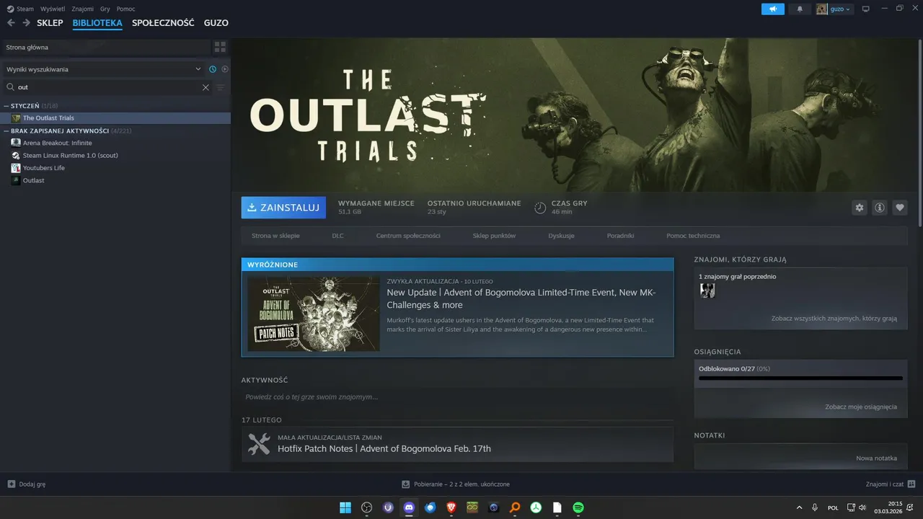The image size is (923, 519).
Task: Click the ZAINSTALUJ install button
Action: click(x=283, y=208)
